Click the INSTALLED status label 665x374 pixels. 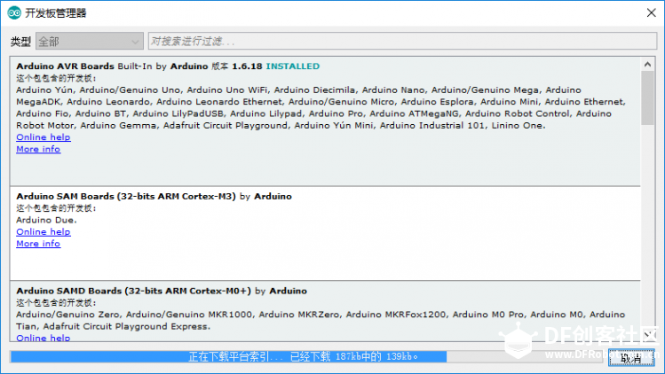click(293, 66)
